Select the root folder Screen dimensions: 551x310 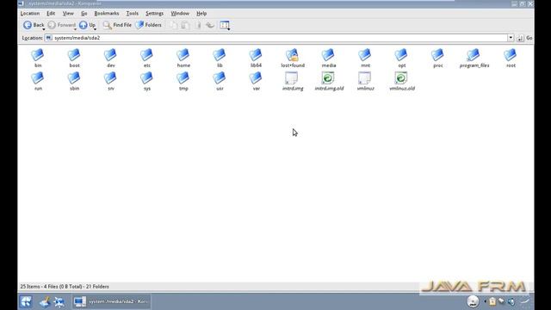point(511,58)
